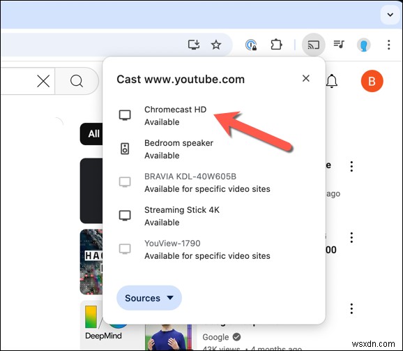Cast to Streaming Stick 4K

pyautogui.click(x=214, y=216)
